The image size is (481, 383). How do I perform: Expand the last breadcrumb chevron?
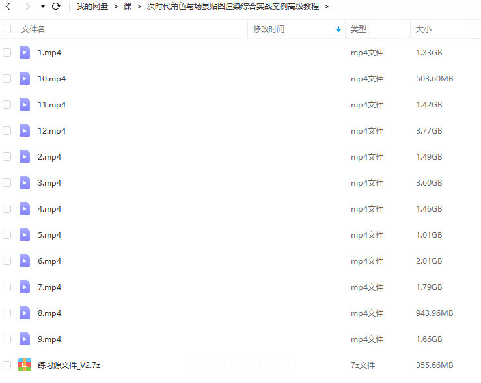pyautogui.click(x=326, y=7)
